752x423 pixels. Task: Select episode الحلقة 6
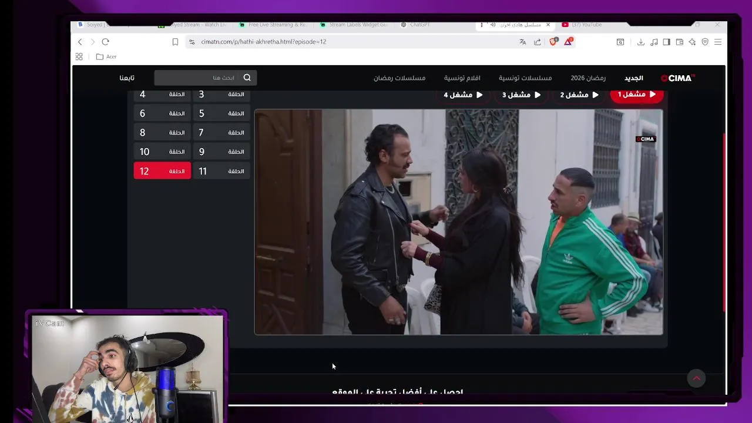[x=162, y=113]
